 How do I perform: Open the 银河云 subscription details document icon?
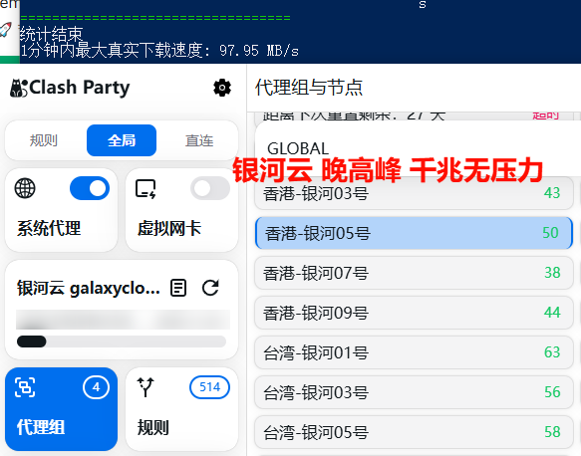[178, 288]
